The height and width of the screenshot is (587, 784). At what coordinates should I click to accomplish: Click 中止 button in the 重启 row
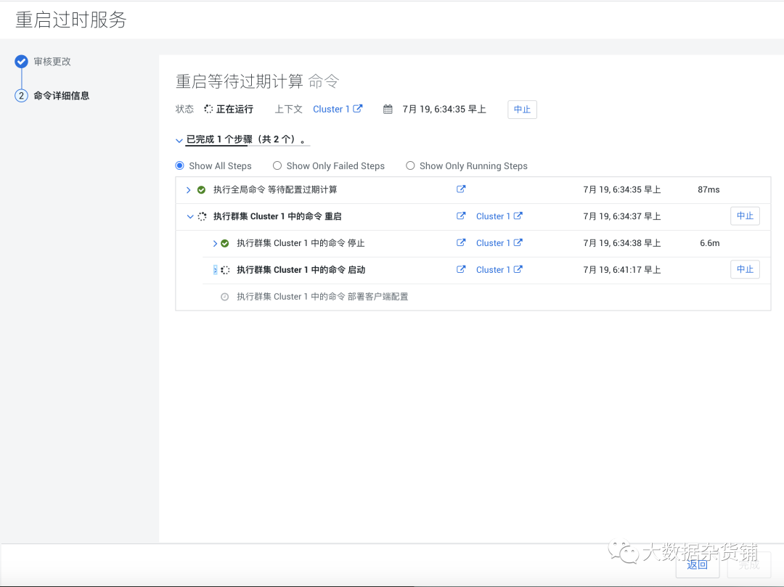745,215
